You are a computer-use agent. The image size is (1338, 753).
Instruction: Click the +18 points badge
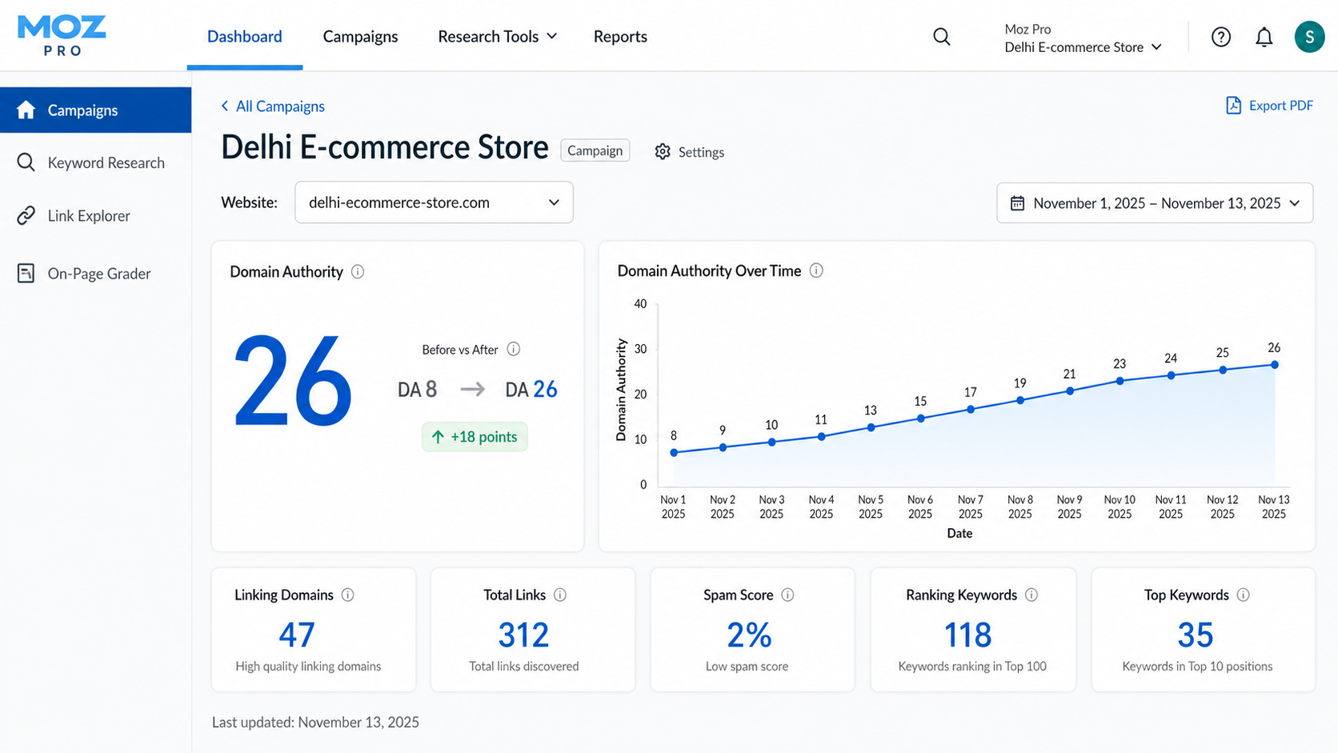coord(475,437)
